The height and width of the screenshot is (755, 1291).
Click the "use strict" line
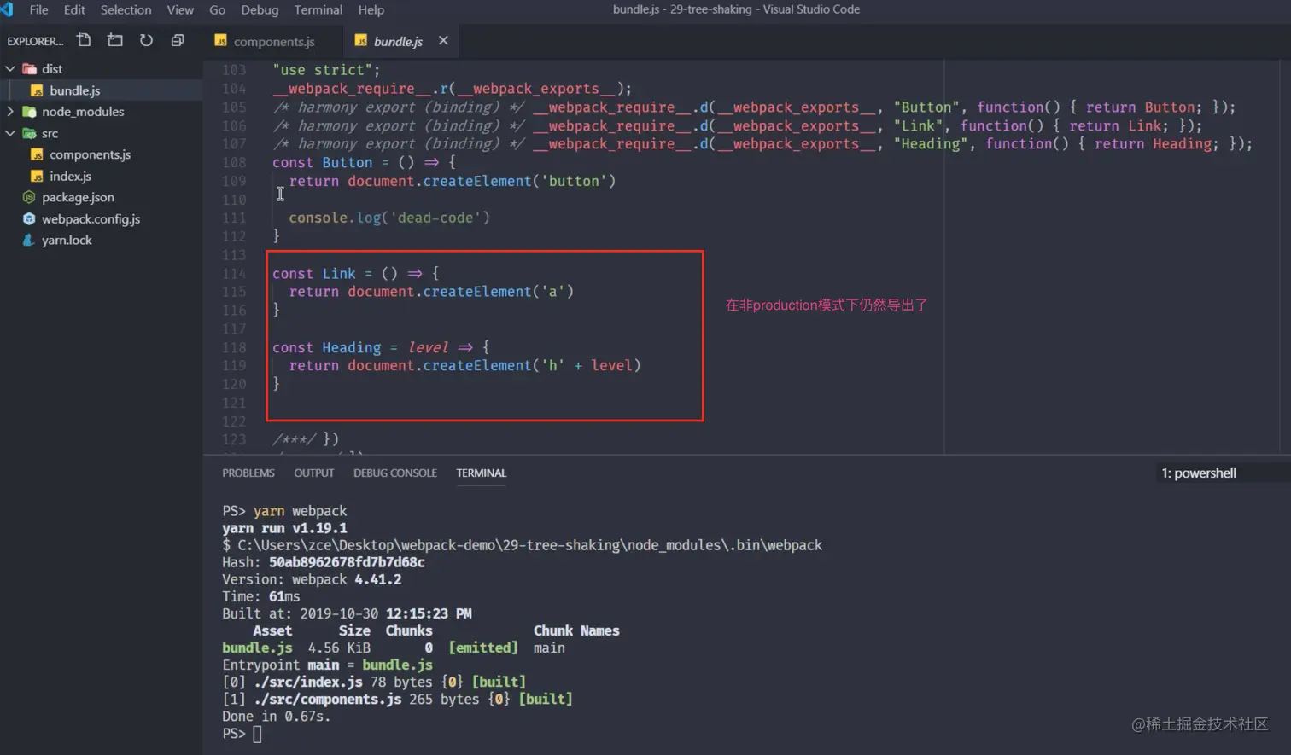(326, 70)
